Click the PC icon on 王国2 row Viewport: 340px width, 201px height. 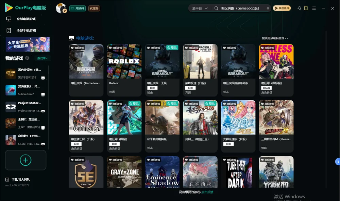click(43, 128)
